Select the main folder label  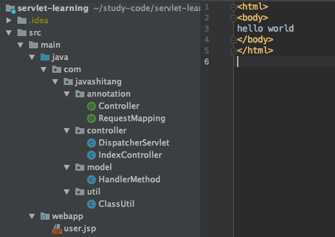(x=50, y=45)
